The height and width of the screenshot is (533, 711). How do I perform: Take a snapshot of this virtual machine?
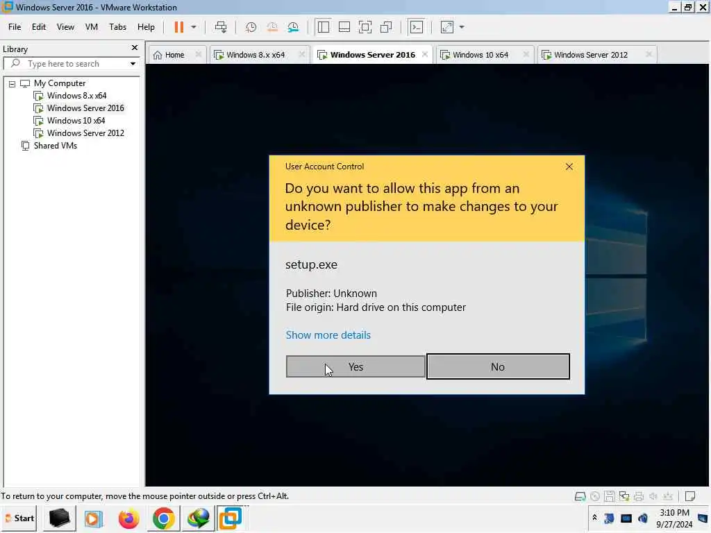[x=251, y=27]
